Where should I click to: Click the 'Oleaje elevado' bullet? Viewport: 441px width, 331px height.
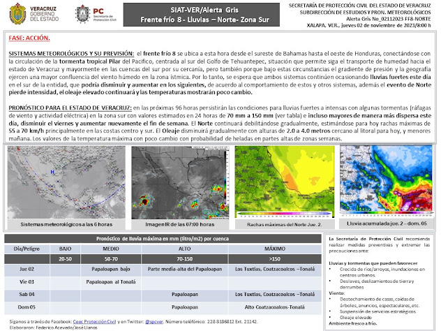pyautogui.click(x=354, y=318)
